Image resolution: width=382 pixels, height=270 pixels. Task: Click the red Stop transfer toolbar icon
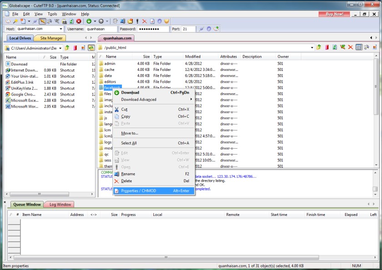(x=79, y=21)
